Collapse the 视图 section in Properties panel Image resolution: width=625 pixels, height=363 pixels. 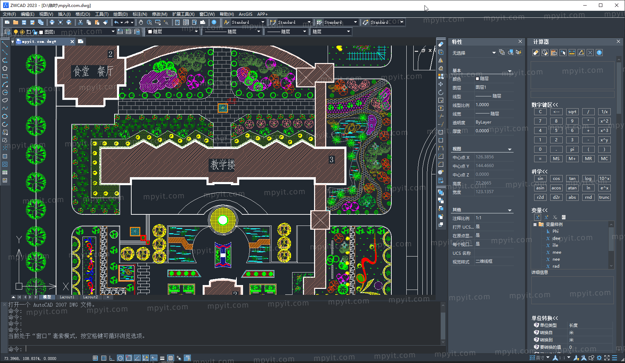click(510, 149)
